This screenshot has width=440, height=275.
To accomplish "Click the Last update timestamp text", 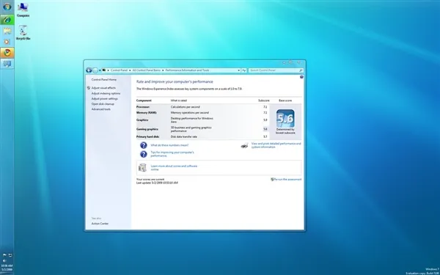I will tap(157, 183).
